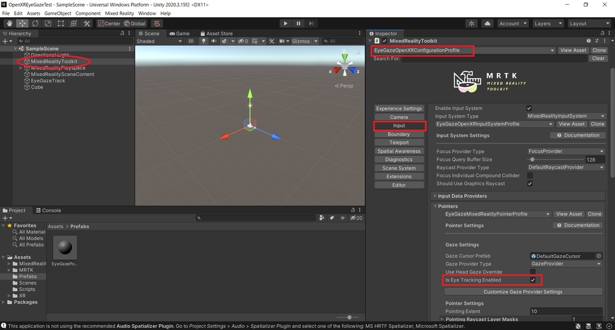Select the Move tool
The width and height of the screenshot is (615, 330).
point(23,24)
